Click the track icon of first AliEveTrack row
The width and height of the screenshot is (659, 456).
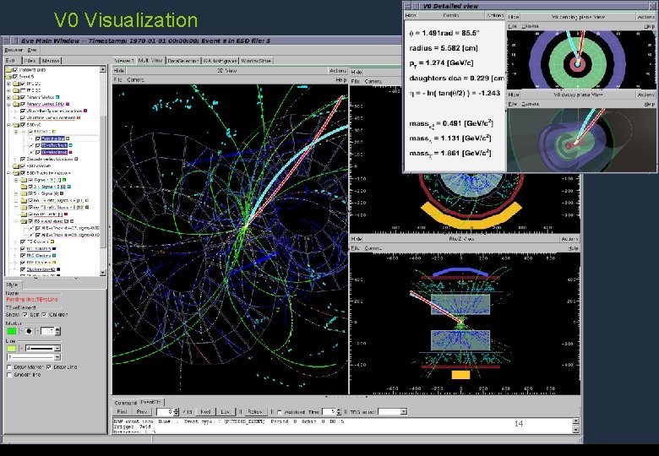click(x=31, y=228)
